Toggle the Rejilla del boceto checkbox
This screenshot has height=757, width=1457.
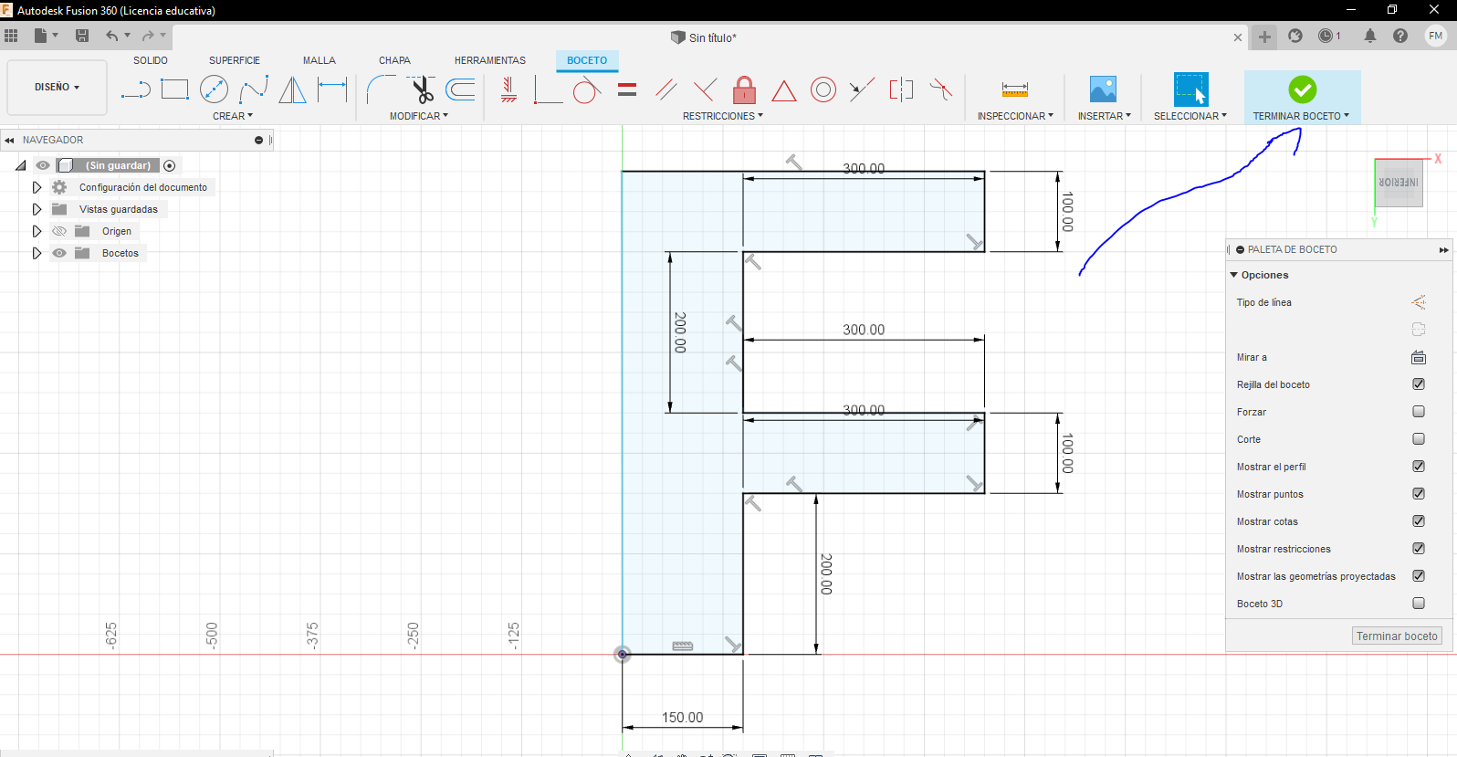[x=1418, y=384]
